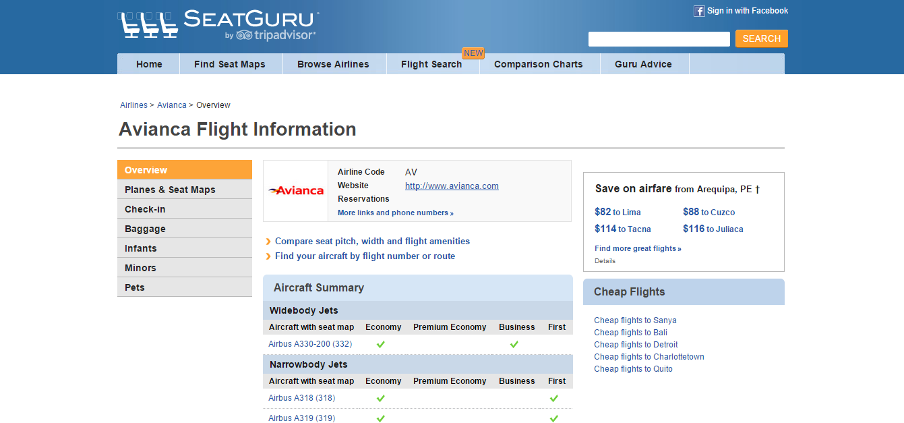The height and width of the screenshot is (423, 904).
Task: Click the airline code AV text
Action: click(x=411, y=172)
